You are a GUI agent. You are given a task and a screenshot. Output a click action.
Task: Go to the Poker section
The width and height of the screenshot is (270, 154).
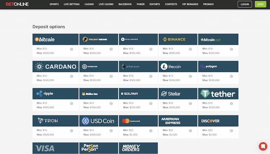click(x=141, y=4)
